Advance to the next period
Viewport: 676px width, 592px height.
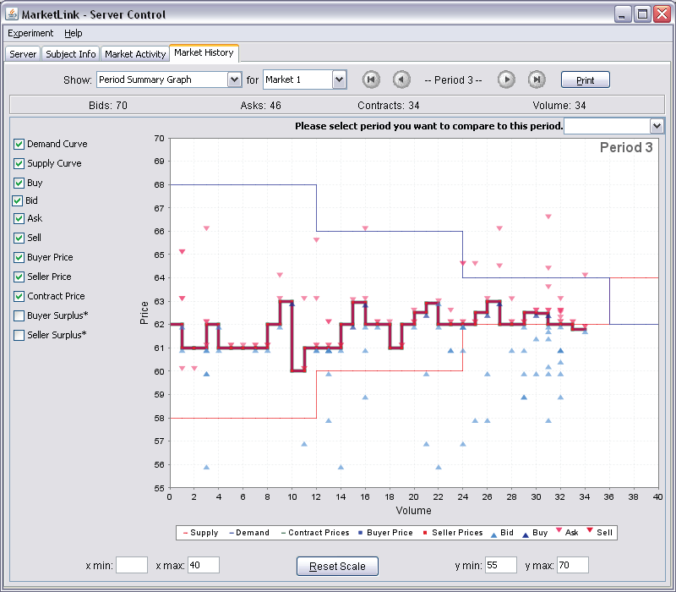pyautogui.click(x=506, y=79)
